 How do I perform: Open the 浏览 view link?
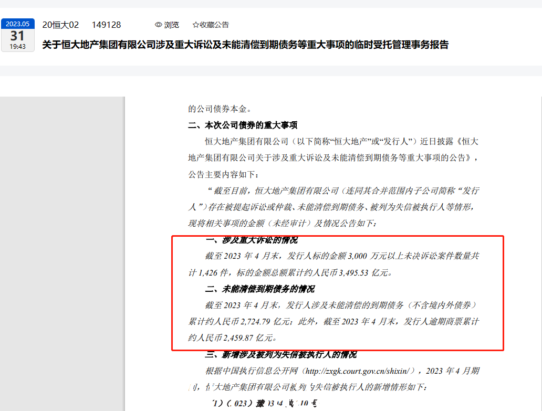pyautogui.click(x=171, y=25)
